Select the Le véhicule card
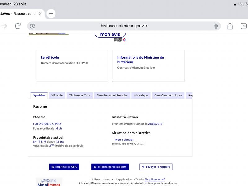Viewport: 248px width, 186px height. (x=72, y=66)
